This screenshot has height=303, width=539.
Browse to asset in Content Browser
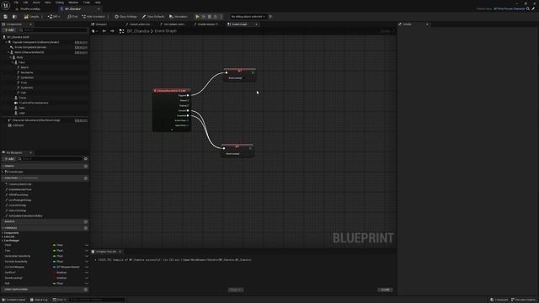pyautogui.click(x=14, y=17)
